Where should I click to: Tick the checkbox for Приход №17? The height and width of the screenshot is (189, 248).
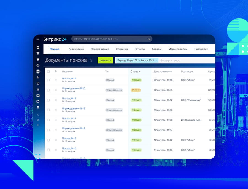(48, 120)
